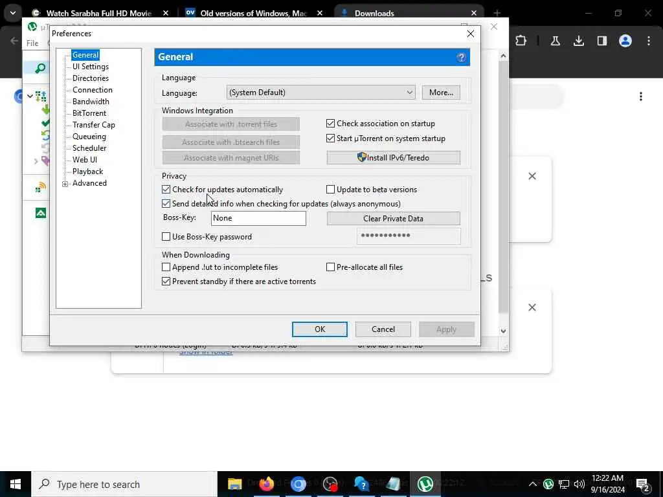The image size is (663, 497).
Task: Open File Explorer from the taskbar
Action: [234, 484]
